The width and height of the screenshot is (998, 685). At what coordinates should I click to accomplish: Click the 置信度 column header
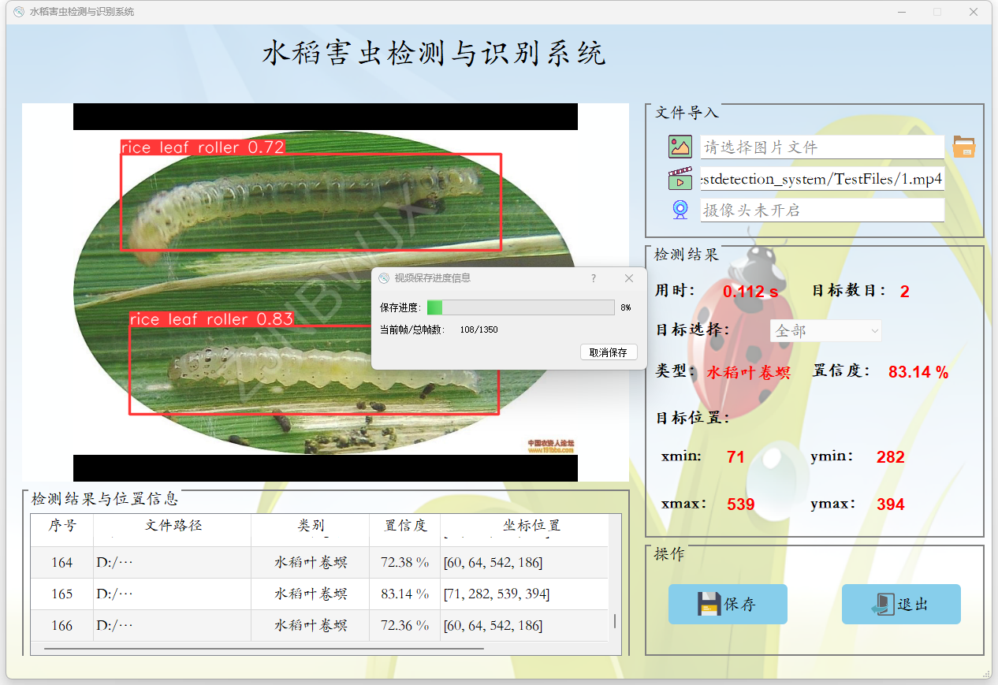coord(404,526)
